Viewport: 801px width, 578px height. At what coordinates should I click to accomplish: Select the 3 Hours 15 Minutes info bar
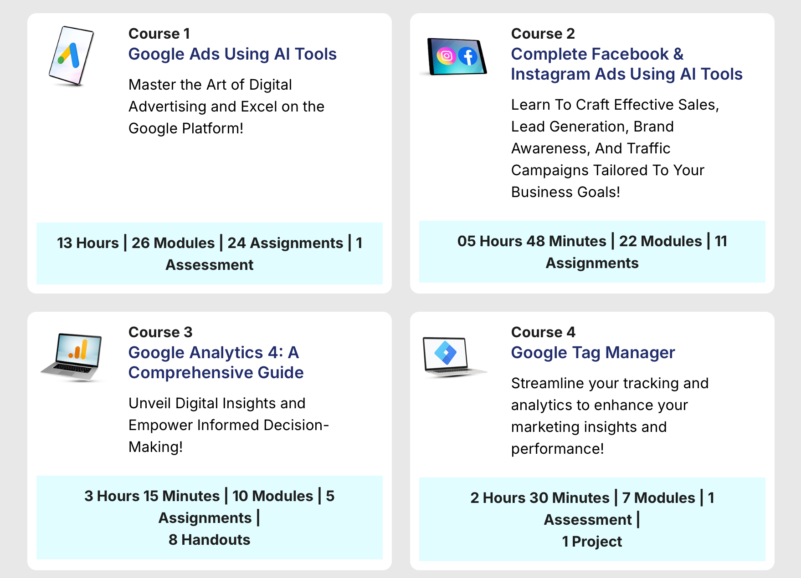tap(210, 517)
